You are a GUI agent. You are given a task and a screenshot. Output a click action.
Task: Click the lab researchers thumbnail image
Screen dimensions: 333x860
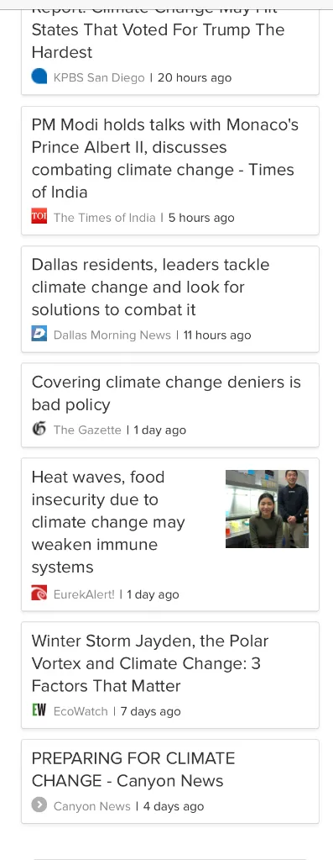[267, 509]
